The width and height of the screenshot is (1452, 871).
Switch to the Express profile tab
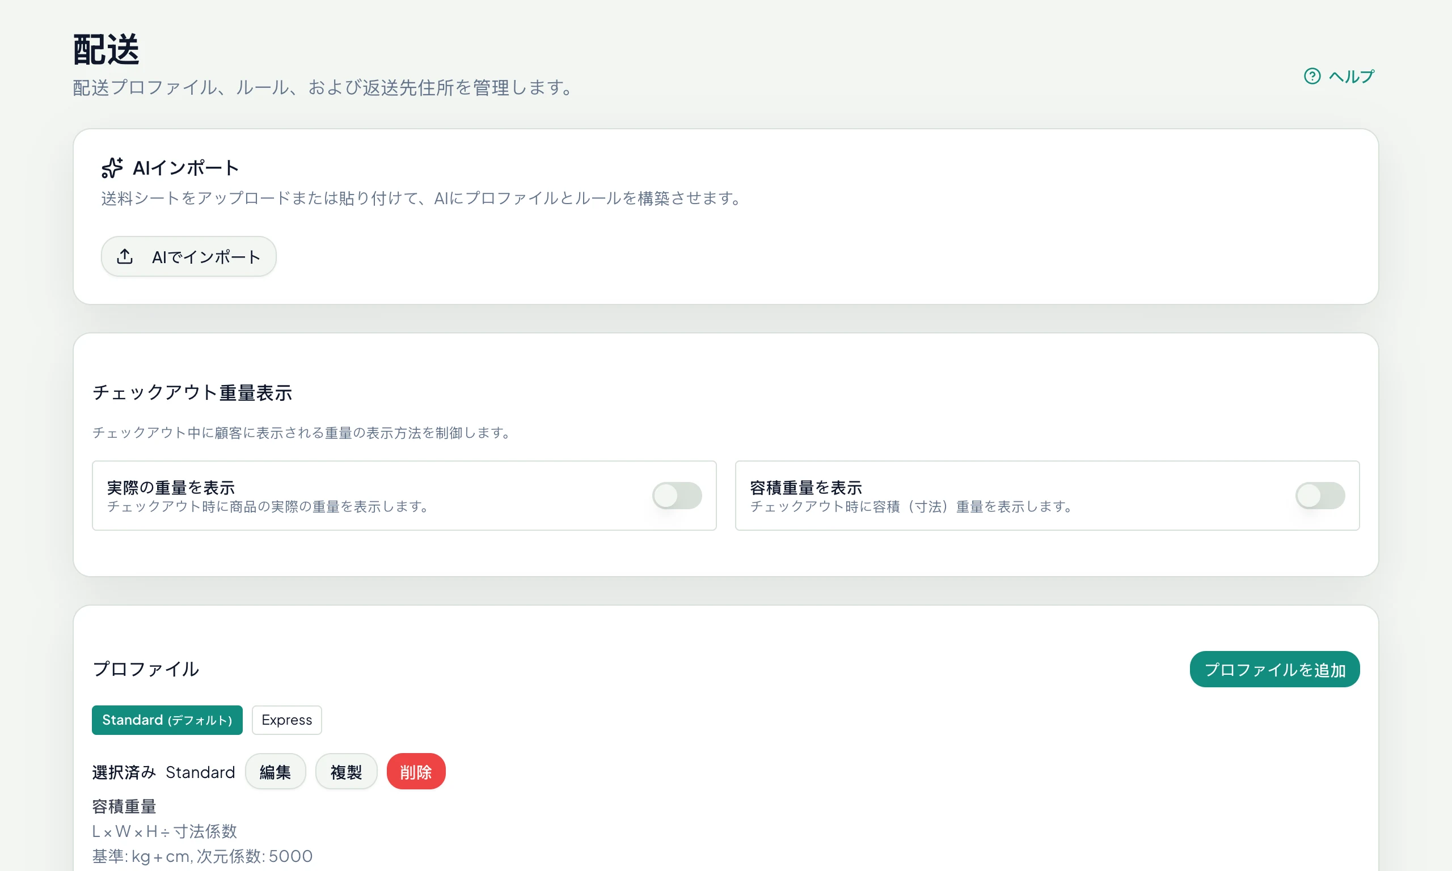point(287,720)
